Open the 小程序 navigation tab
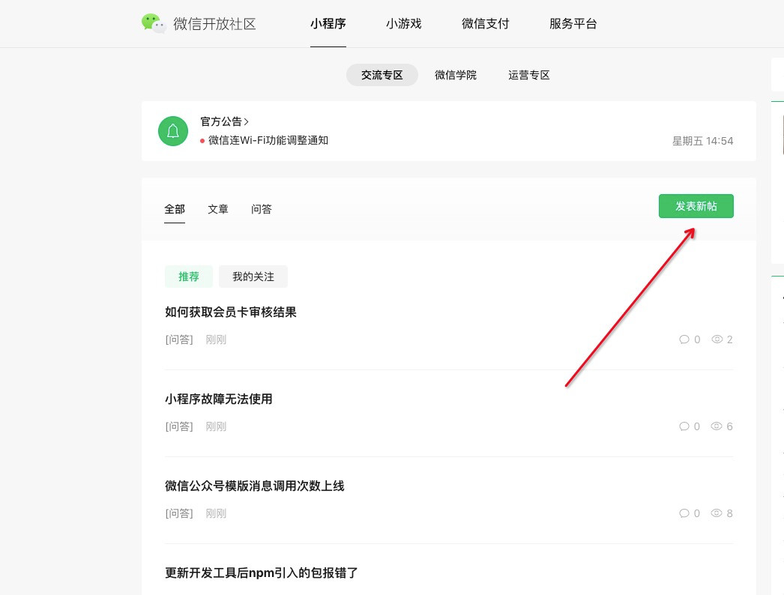 tap(328, 23)
